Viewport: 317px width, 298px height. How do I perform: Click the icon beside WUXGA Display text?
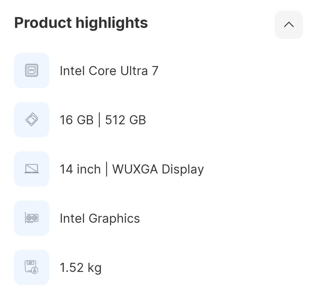[31, 169]
